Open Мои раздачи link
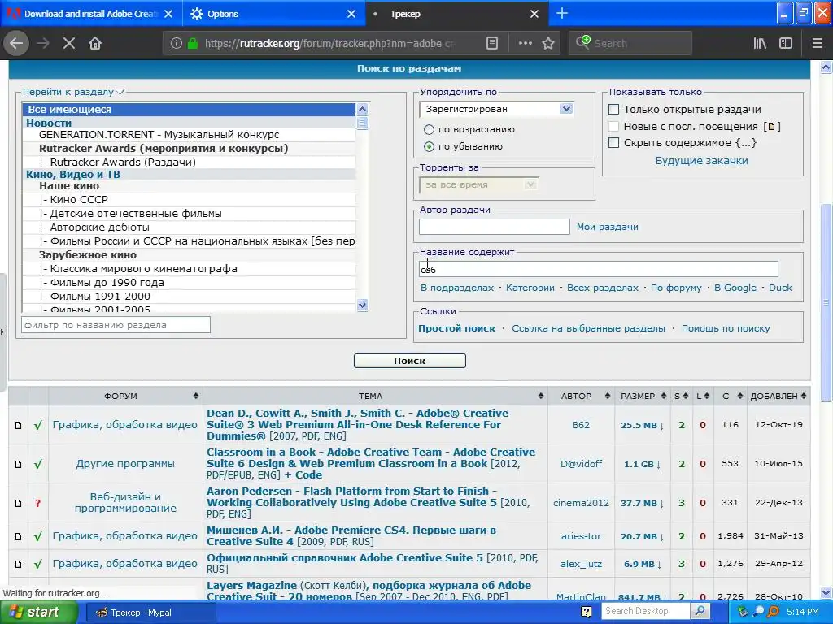833x624 pixels. 607,227
